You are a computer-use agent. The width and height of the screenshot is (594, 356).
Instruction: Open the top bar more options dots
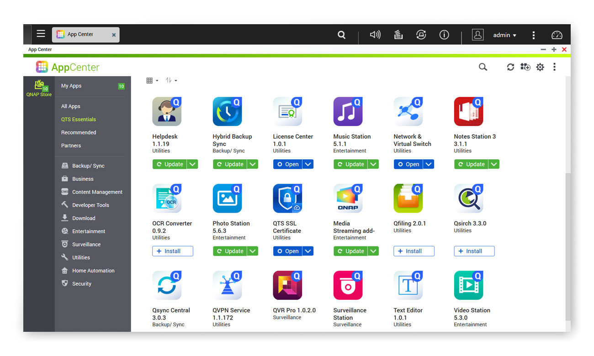(x=533, y=35)
